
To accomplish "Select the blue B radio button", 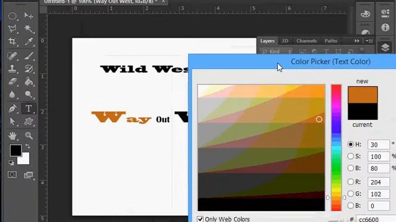I will 350,205.
